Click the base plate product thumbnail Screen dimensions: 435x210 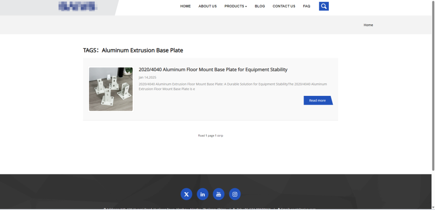click(x=110, y=89)
